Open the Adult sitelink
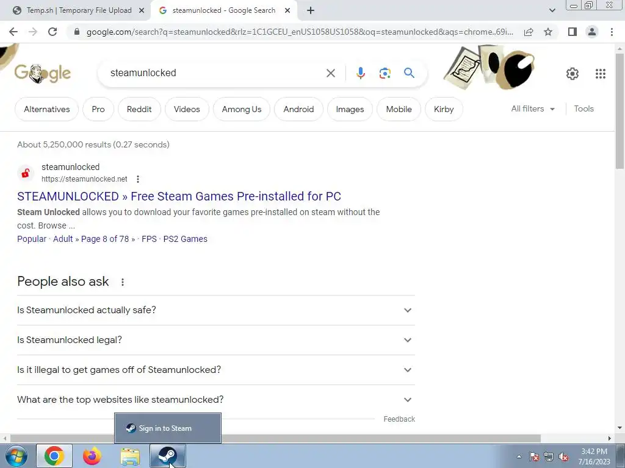This screenshot has width=625, height=468. coord(63,239)
